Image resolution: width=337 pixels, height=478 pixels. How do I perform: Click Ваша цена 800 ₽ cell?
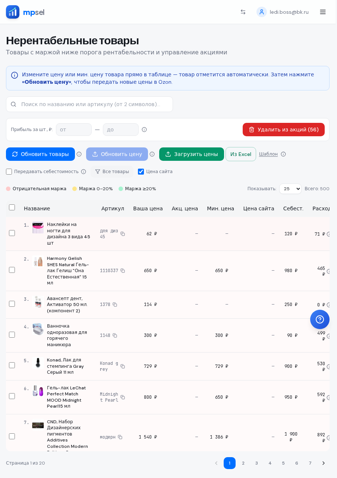(150, 397)
